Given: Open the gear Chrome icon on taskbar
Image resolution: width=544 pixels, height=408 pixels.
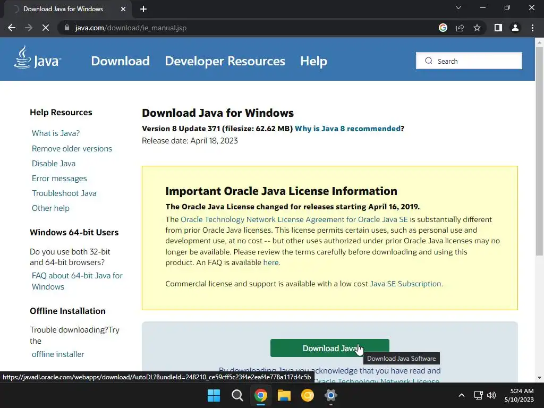Looking at the screenshot, I should [x=330, y=395].
